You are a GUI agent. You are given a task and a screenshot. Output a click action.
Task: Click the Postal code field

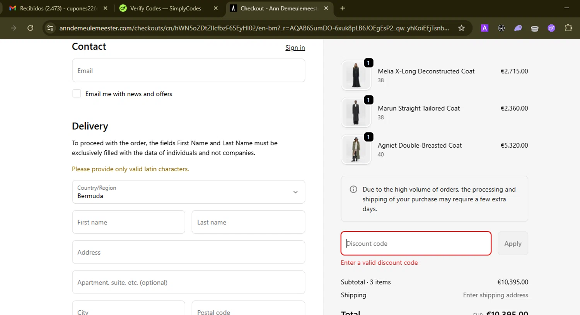click(248, 308)
